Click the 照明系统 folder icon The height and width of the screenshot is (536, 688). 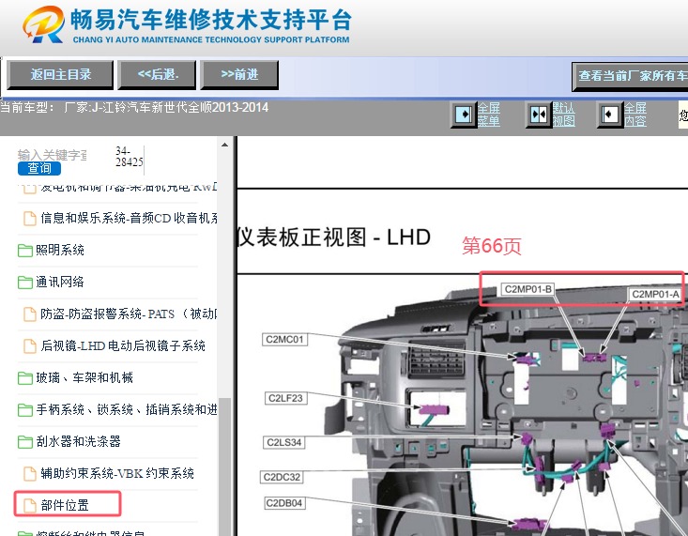(25, 251)
